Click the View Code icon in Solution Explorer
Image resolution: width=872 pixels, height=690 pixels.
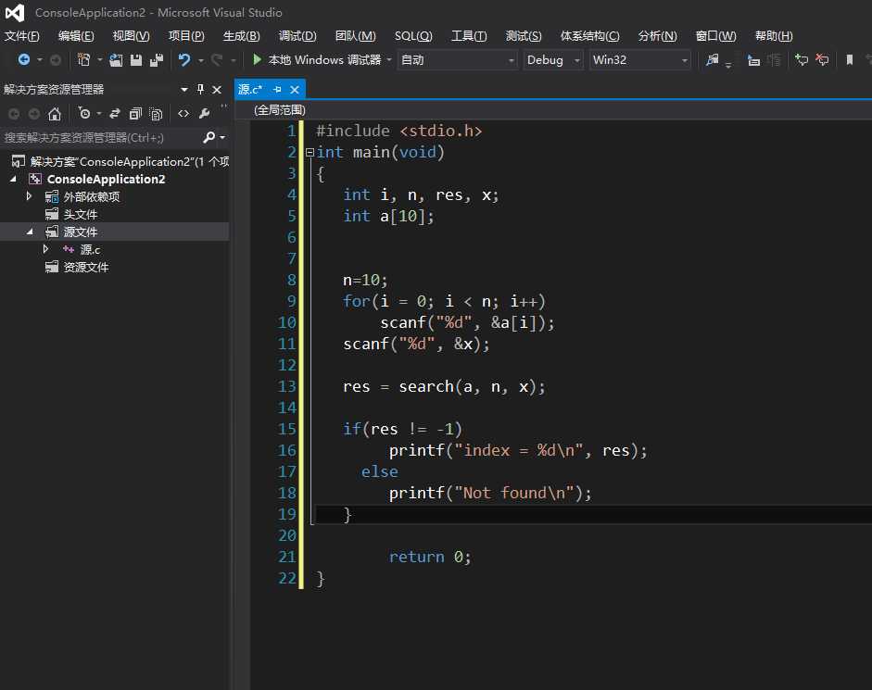(183, 113)
